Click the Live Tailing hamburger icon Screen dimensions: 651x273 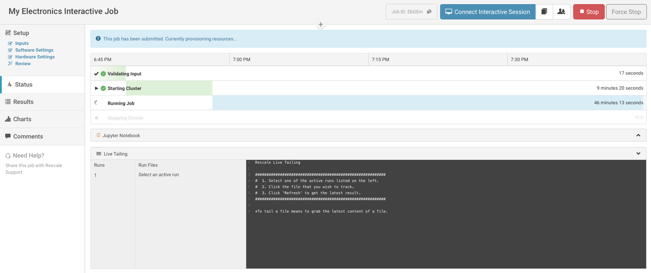(x=99, y=154)
